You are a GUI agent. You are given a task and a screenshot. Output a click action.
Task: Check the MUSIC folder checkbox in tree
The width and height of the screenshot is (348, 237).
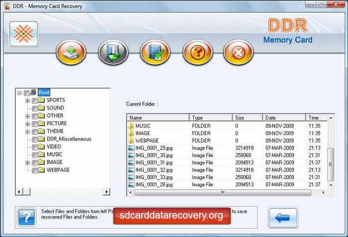(x=35, y=155)
